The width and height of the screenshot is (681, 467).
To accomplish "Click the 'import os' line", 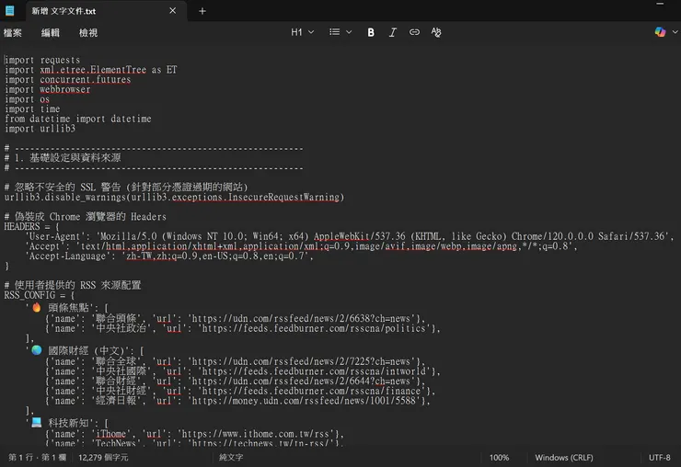I will click(x=27, y=99).
